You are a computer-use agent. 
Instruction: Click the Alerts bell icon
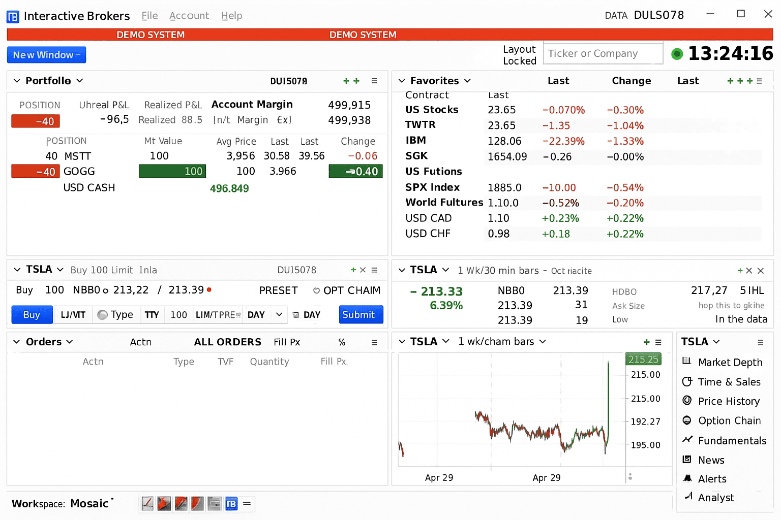coord(687,478)
